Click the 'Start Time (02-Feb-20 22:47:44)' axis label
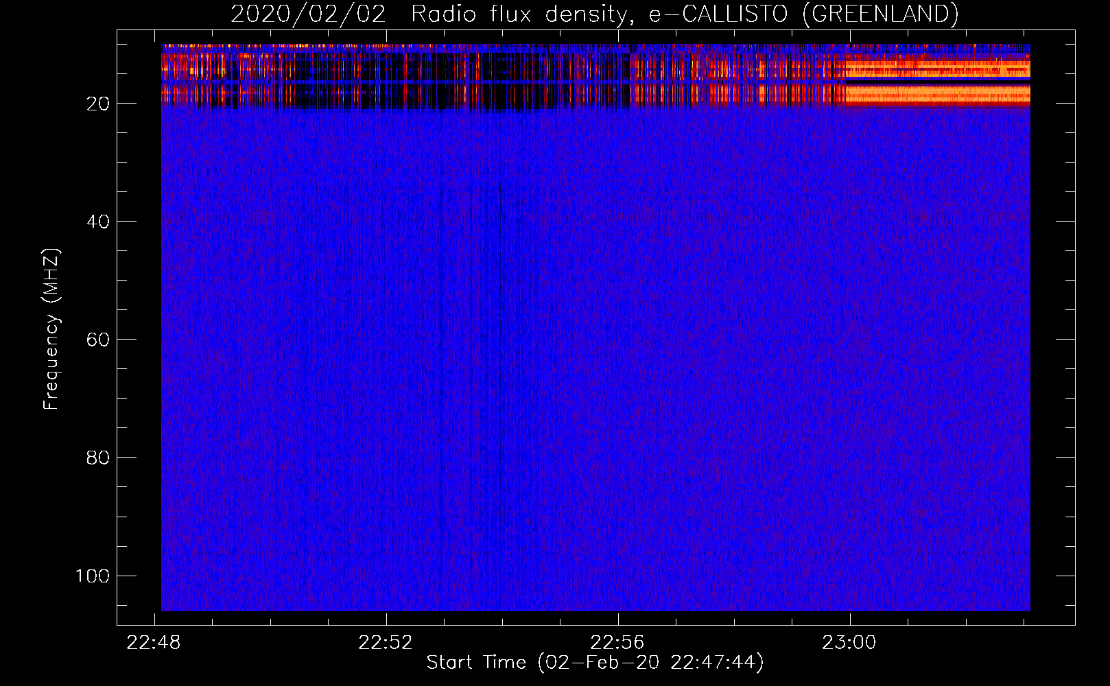Screen dimensions: 1110x686 coord(595,663)
